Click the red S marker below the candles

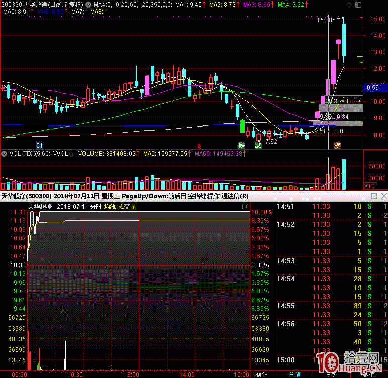[199, 146]
